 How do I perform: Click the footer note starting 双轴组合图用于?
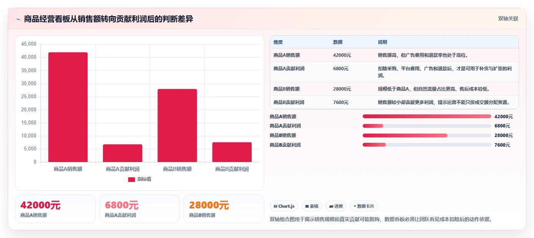[381, 220]
